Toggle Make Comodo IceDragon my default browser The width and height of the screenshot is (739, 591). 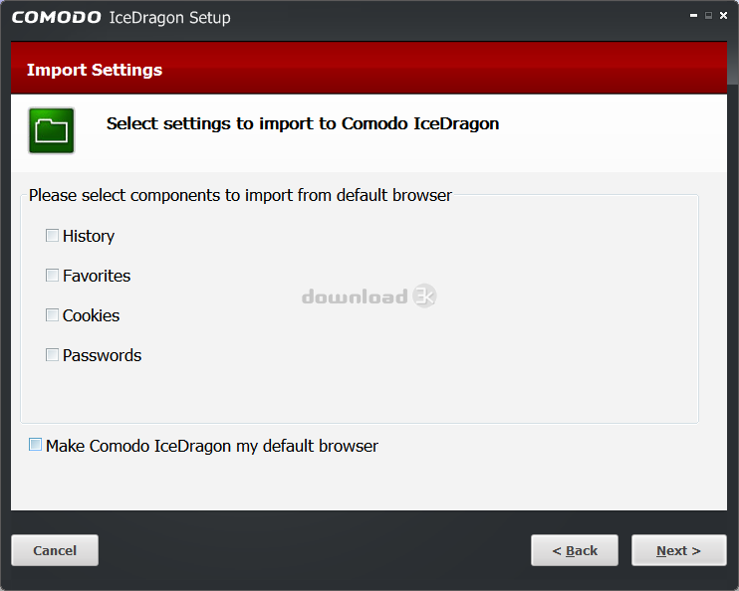35,445
